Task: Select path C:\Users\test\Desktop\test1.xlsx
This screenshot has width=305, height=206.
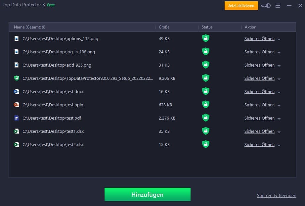Action: pos(53,131)
